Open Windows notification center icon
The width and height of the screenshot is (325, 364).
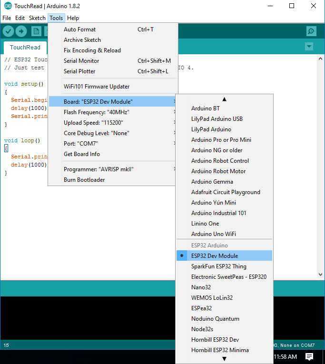click(x=309, y=356)
